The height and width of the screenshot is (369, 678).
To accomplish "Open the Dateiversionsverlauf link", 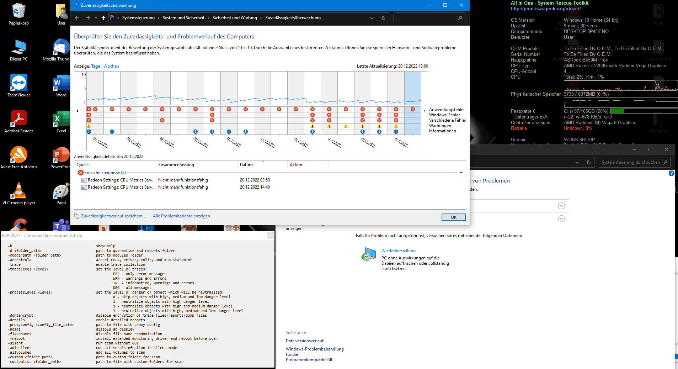I will (x=305, y=341).
